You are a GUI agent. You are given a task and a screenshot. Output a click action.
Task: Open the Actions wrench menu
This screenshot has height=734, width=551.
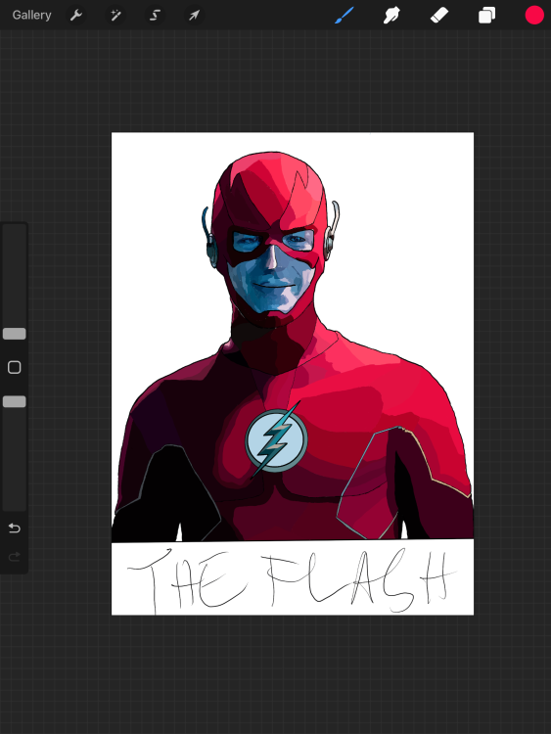coord(75,16)
